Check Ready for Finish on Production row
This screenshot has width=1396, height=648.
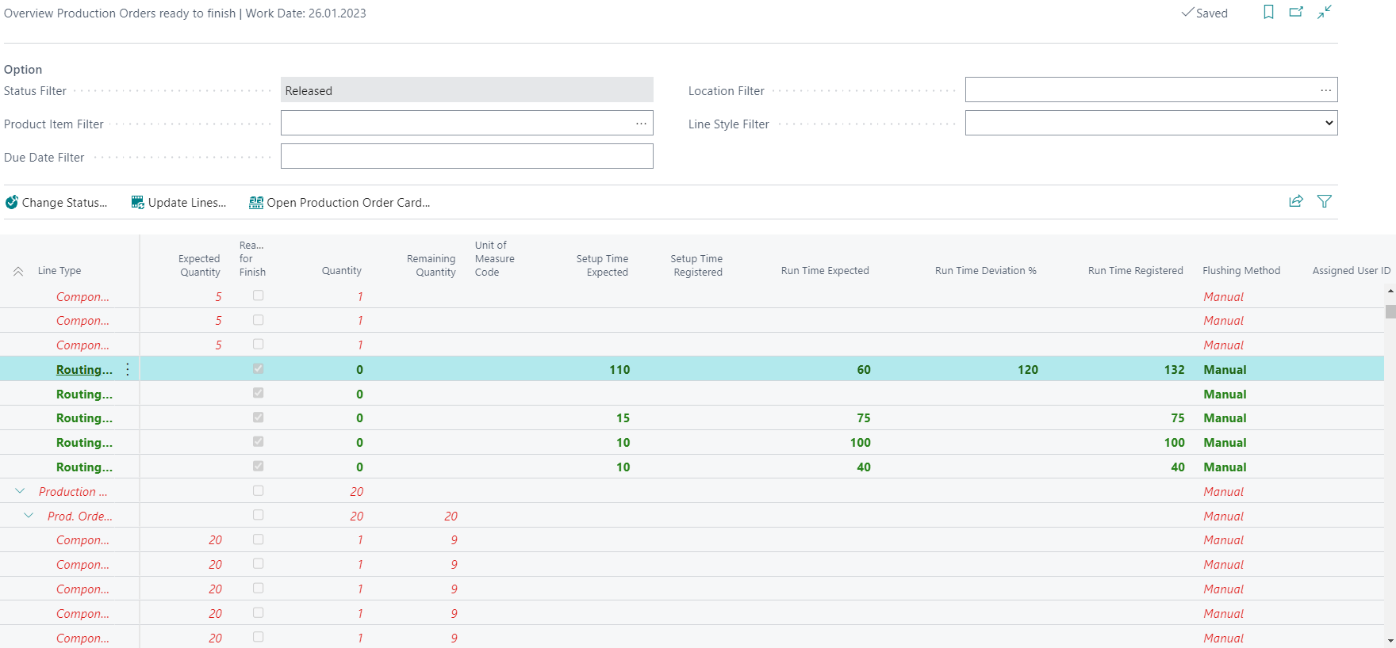click(x=258, y=490)
